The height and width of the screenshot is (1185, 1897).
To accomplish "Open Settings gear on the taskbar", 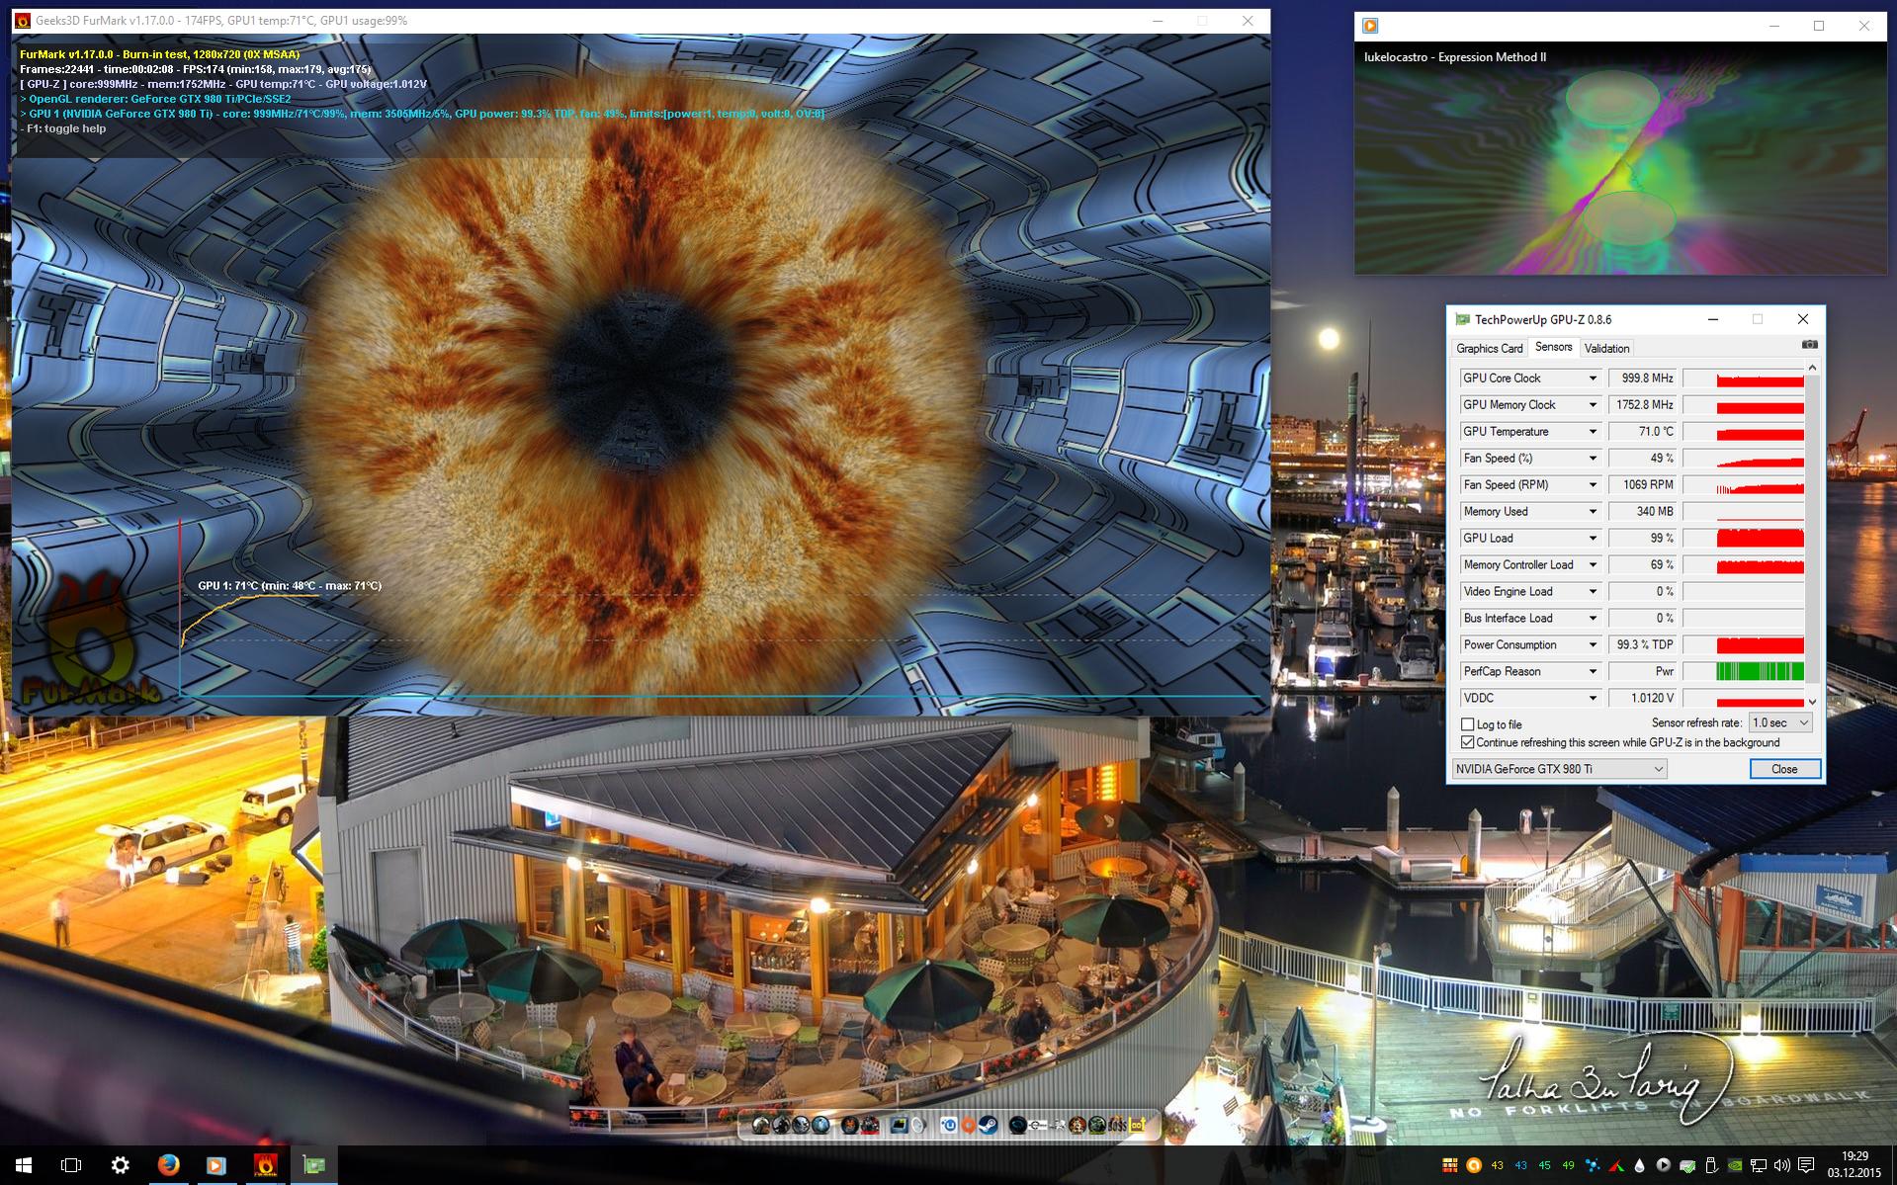I will pos(120,1165).
